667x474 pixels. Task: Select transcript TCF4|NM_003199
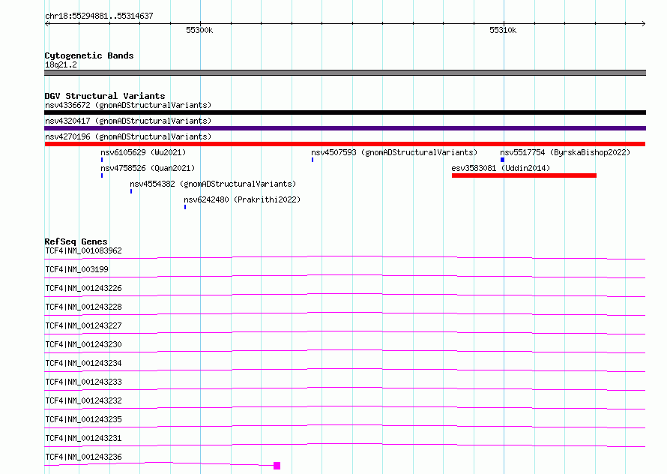tap(76, 269)
